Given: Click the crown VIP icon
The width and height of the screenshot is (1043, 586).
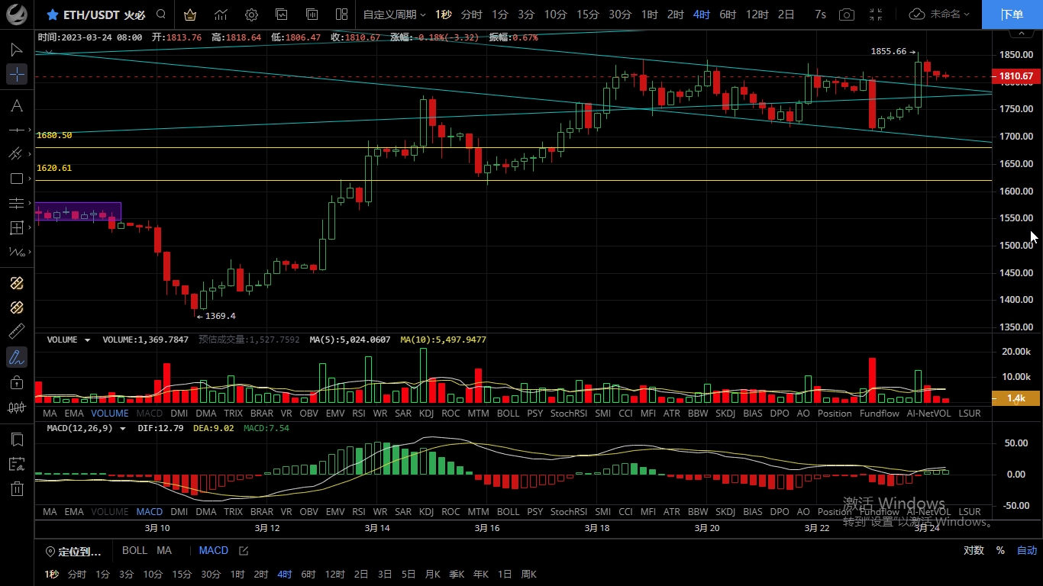Looking at the screenshot, I should pos(190,14).
